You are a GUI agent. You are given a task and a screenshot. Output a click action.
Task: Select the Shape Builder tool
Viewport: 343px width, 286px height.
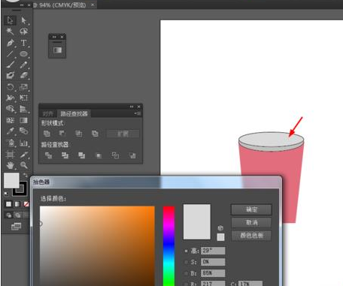10,109
